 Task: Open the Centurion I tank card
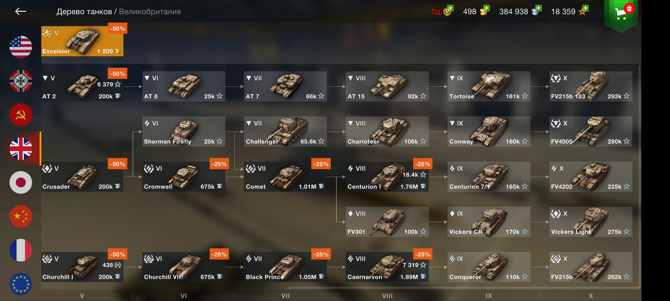(387, 177)
